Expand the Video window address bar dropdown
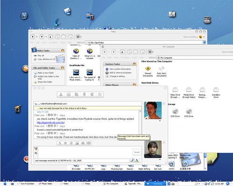Screen dimensions: 233x186 click(204, 42)
